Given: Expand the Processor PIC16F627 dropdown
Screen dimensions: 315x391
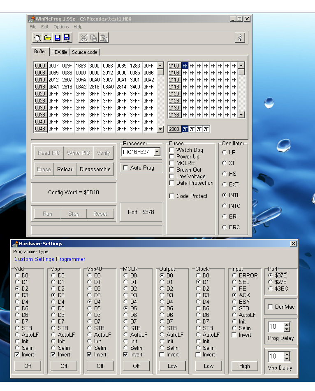Looking at the screenshot, I should click(x=157, y=152).
